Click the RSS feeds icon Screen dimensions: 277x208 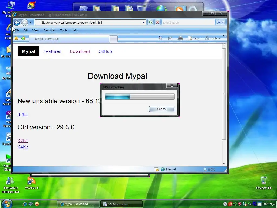tap(170, 38)
